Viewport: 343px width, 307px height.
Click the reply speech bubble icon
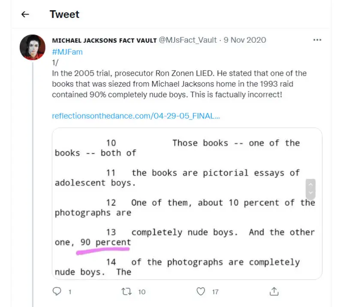[x=57, y=292]
